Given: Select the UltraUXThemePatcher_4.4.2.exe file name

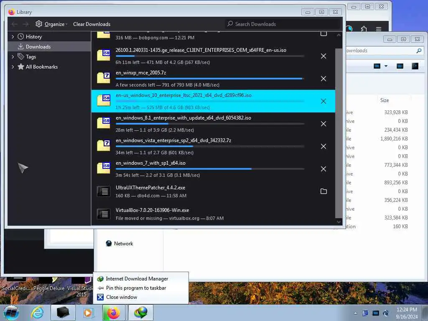Looking at the screenshot, I should click(x=150, y=188).
